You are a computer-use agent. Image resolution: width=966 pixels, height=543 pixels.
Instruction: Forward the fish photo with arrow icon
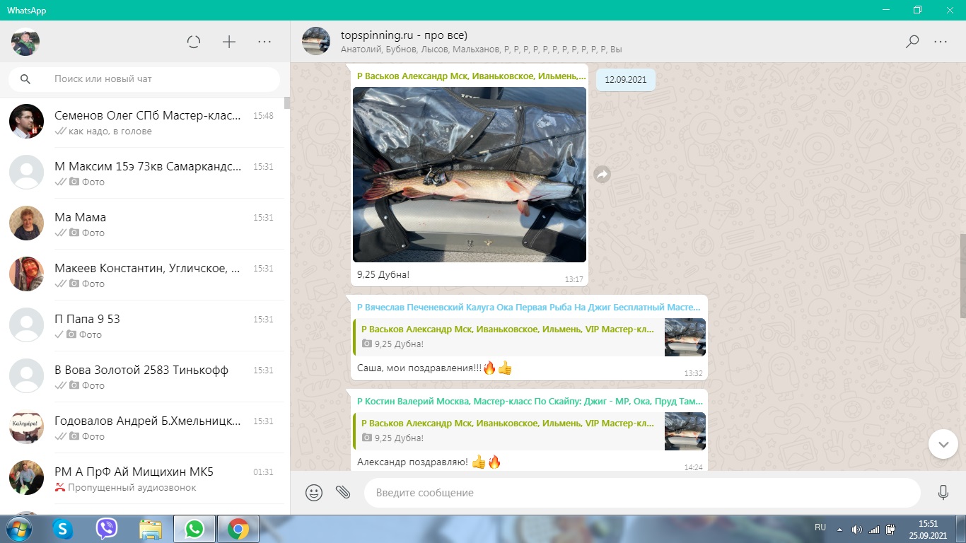[x=602, y=174]
